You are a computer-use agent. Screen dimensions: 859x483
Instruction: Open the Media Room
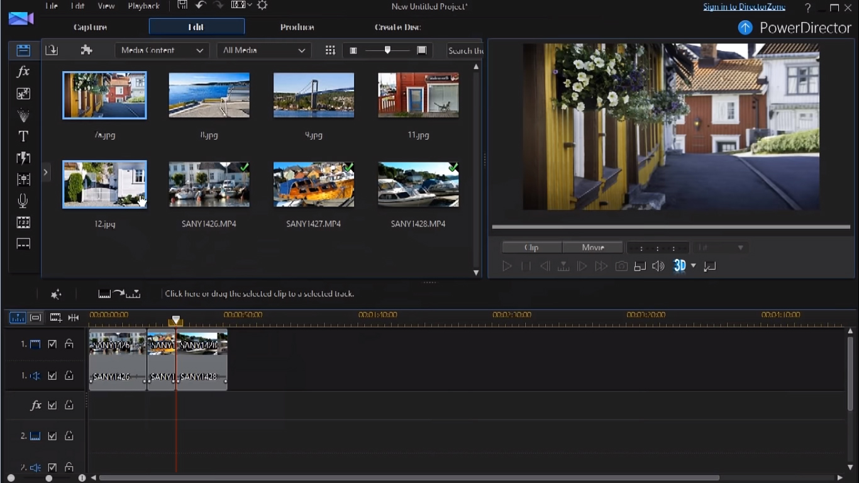23,50
